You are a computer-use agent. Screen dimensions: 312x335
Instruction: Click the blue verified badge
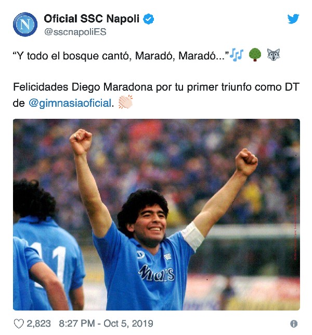(x=148, y=19)
